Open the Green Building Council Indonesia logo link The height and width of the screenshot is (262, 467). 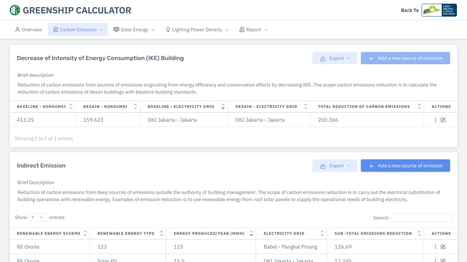pos(439,10)
